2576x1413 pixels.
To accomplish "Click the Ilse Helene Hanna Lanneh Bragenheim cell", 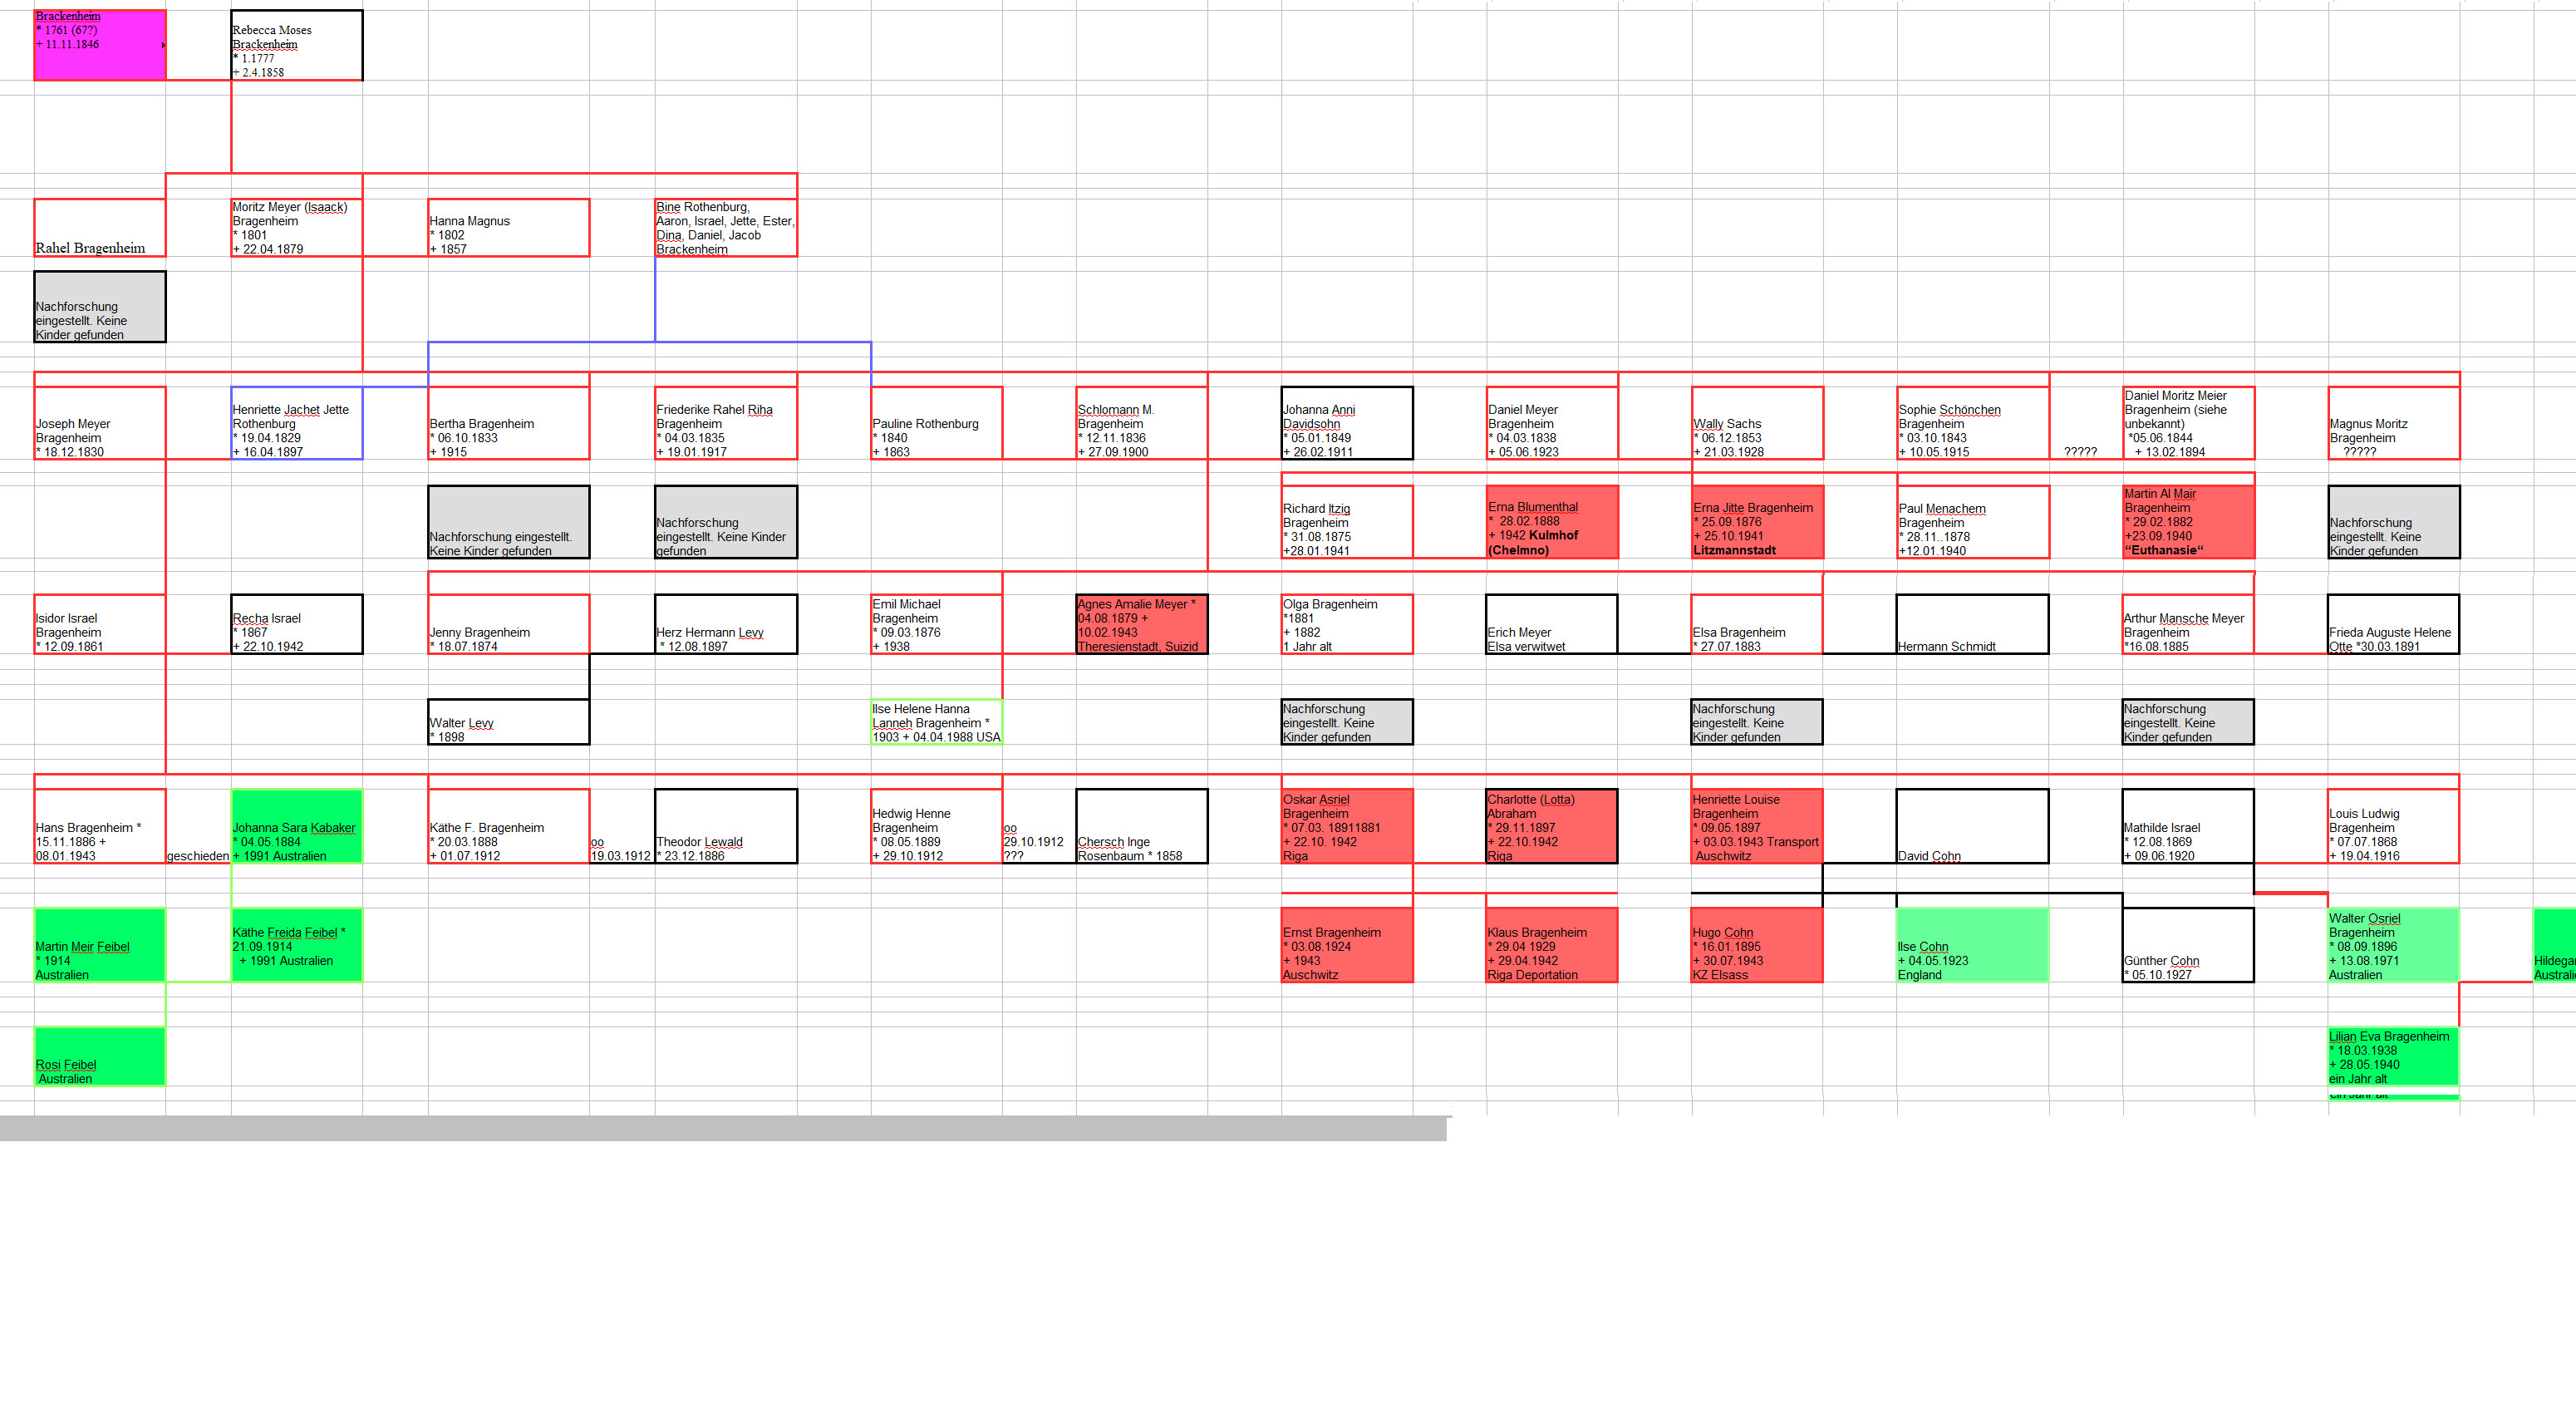I will (x=936, y=722).
